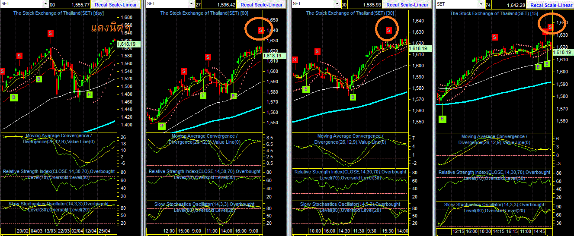
Task: Open the SET symbol dropdown in the day chart
Action: [x=45, y=4]
